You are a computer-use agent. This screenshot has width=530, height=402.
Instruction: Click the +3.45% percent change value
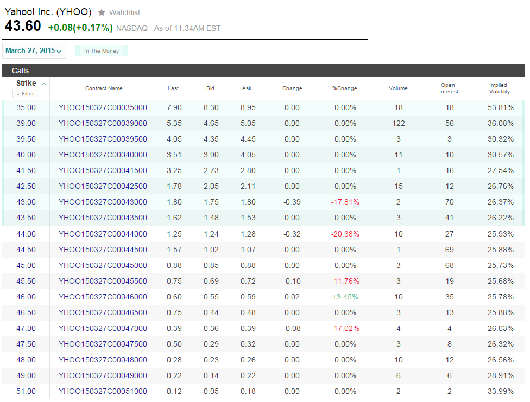[x=345, y=297]
